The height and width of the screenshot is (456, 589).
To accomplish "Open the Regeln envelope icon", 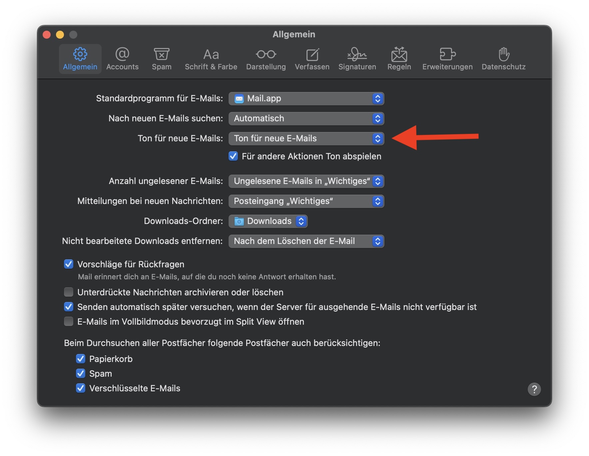I will [x=399, y=59].
